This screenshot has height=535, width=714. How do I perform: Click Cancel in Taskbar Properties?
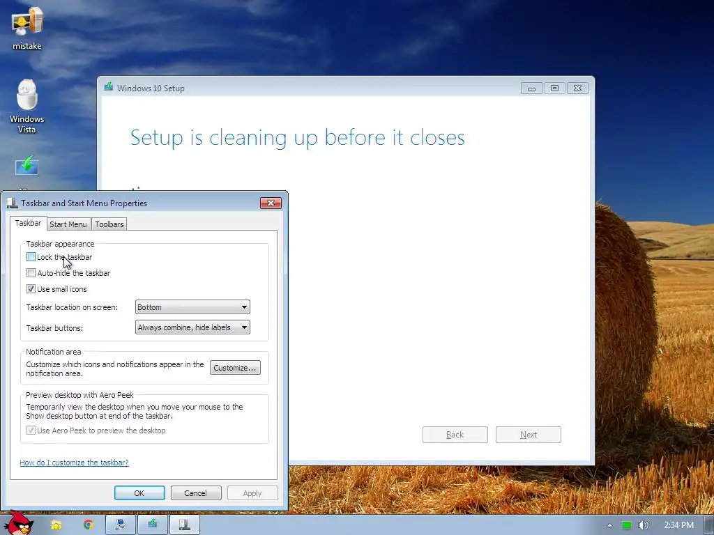[x=195, y=493]
